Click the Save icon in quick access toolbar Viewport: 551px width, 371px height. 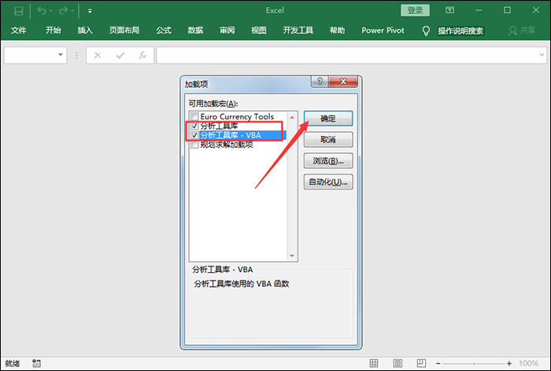point(19,11)
